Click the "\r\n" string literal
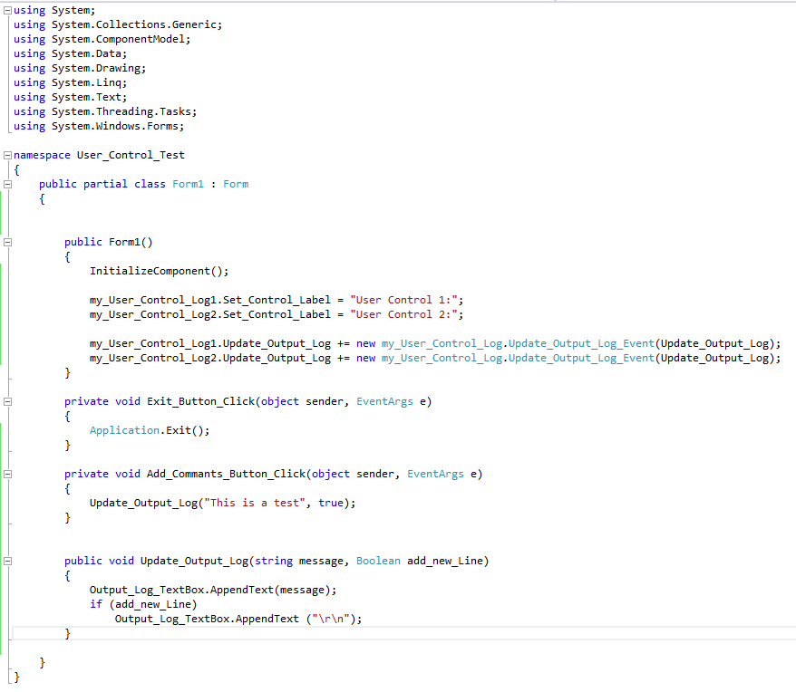This screenshot has width=796, height=692. click(x=331, y=619)
